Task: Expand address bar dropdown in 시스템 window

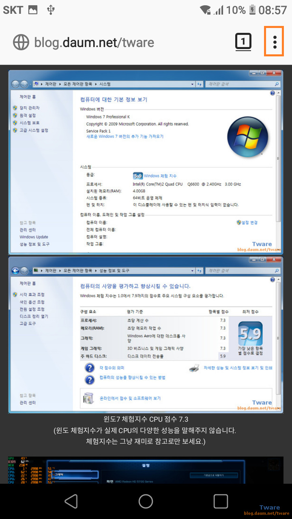Action: (192, 84)
